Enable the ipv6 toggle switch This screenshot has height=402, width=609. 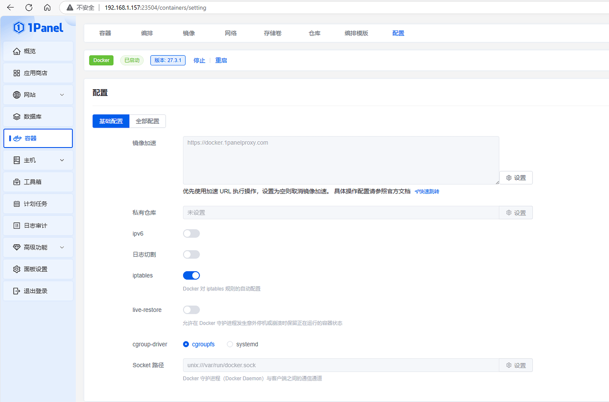(191, 233)
